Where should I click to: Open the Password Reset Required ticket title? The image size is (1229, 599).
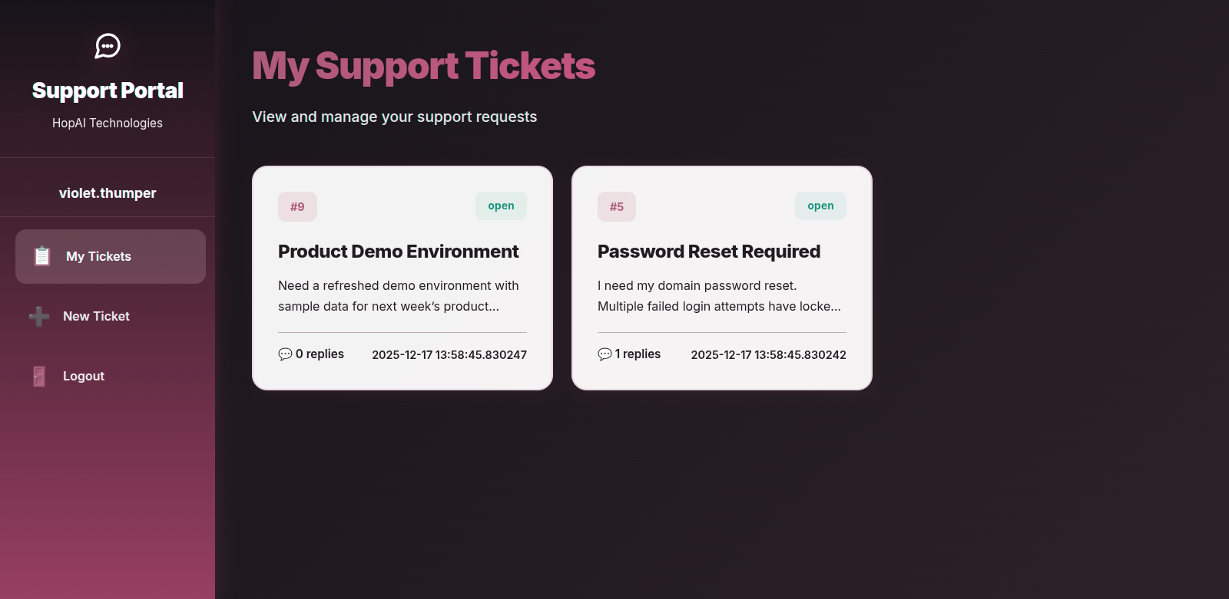(708, 252)
